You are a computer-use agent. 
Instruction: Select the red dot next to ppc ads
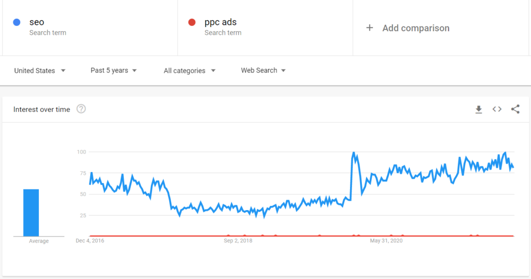pyautogui.click(x=192, y=22)
